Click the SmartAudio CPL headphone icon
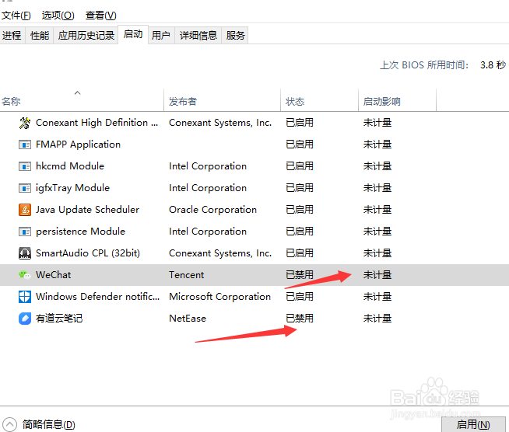This screenshot has height=432, width=509. coord(25,253)
